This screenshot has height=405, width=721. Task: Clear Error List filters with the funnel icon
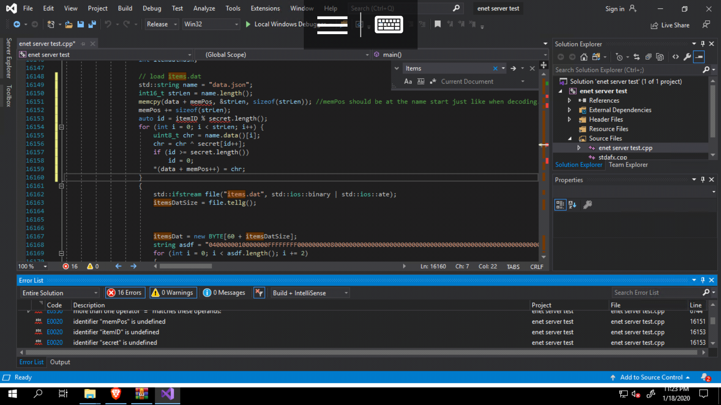[259, 292]
